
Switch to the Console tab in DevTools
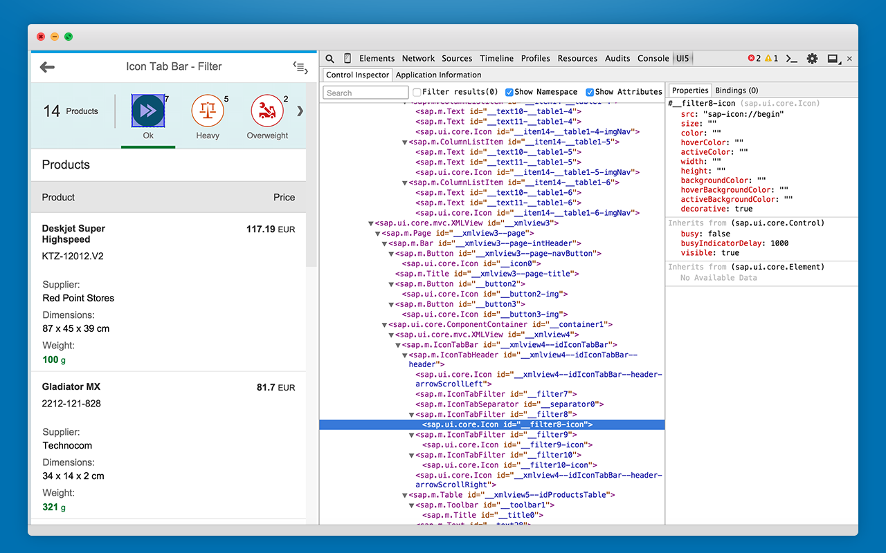(653, 58)
